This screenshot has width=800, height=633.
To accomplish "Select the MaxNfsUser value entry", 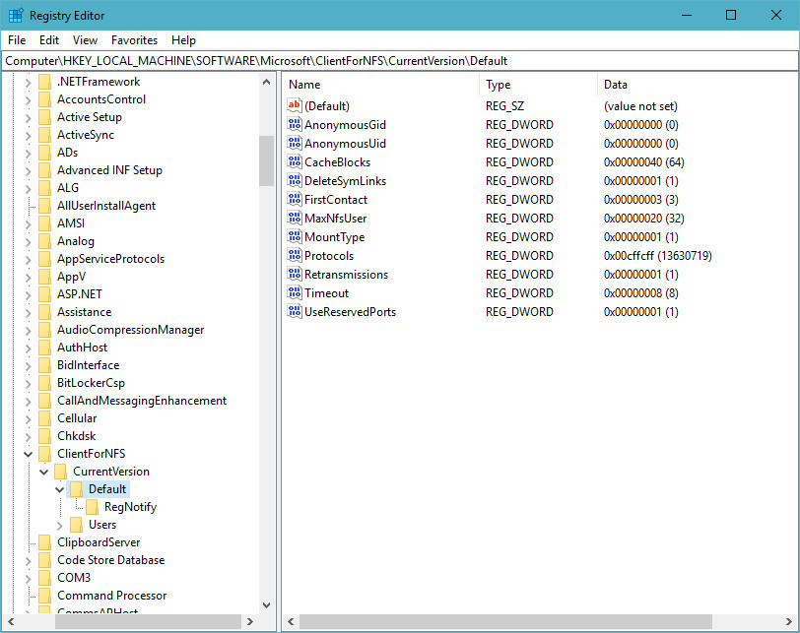I will 335,219.
